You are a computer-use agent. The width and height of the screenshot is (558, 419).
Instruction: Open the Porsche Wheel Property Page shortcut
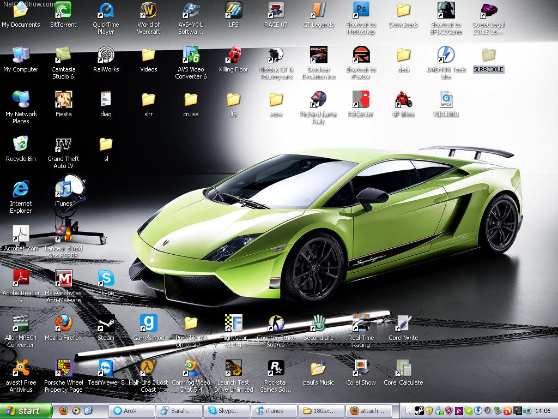(63, 368)
